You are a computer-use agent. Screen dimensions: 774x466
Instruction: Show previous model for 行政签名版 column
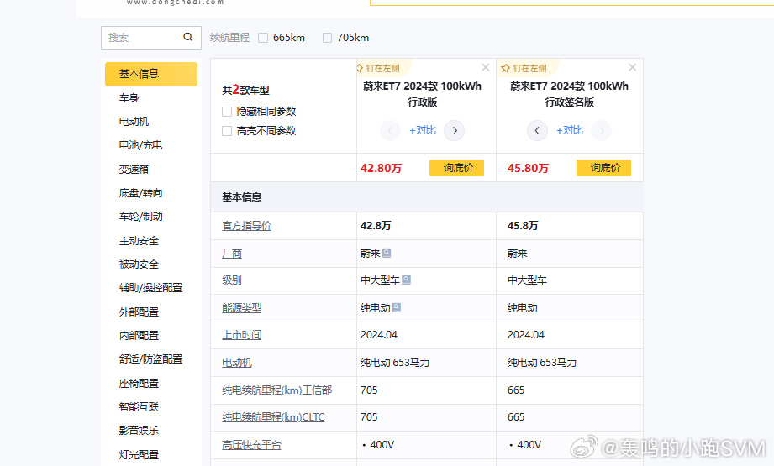pos(537,131)
